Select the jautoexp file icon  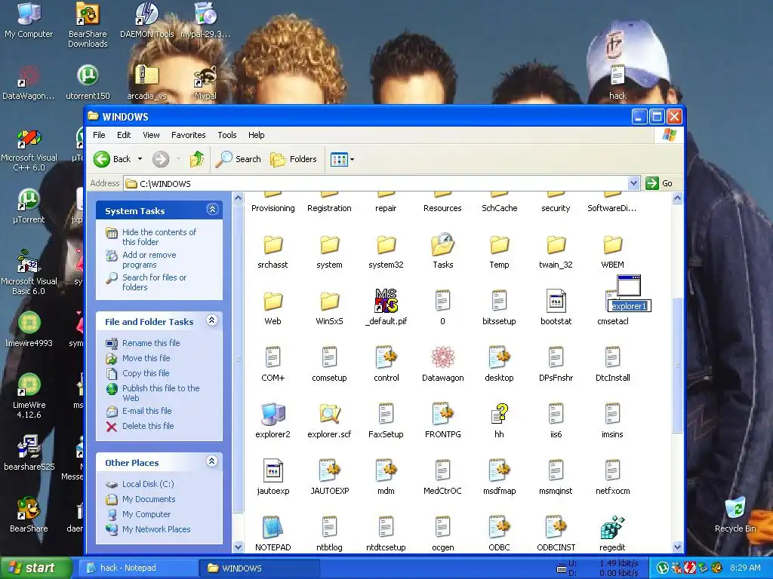pyautogui.click(x=273, y=470)
